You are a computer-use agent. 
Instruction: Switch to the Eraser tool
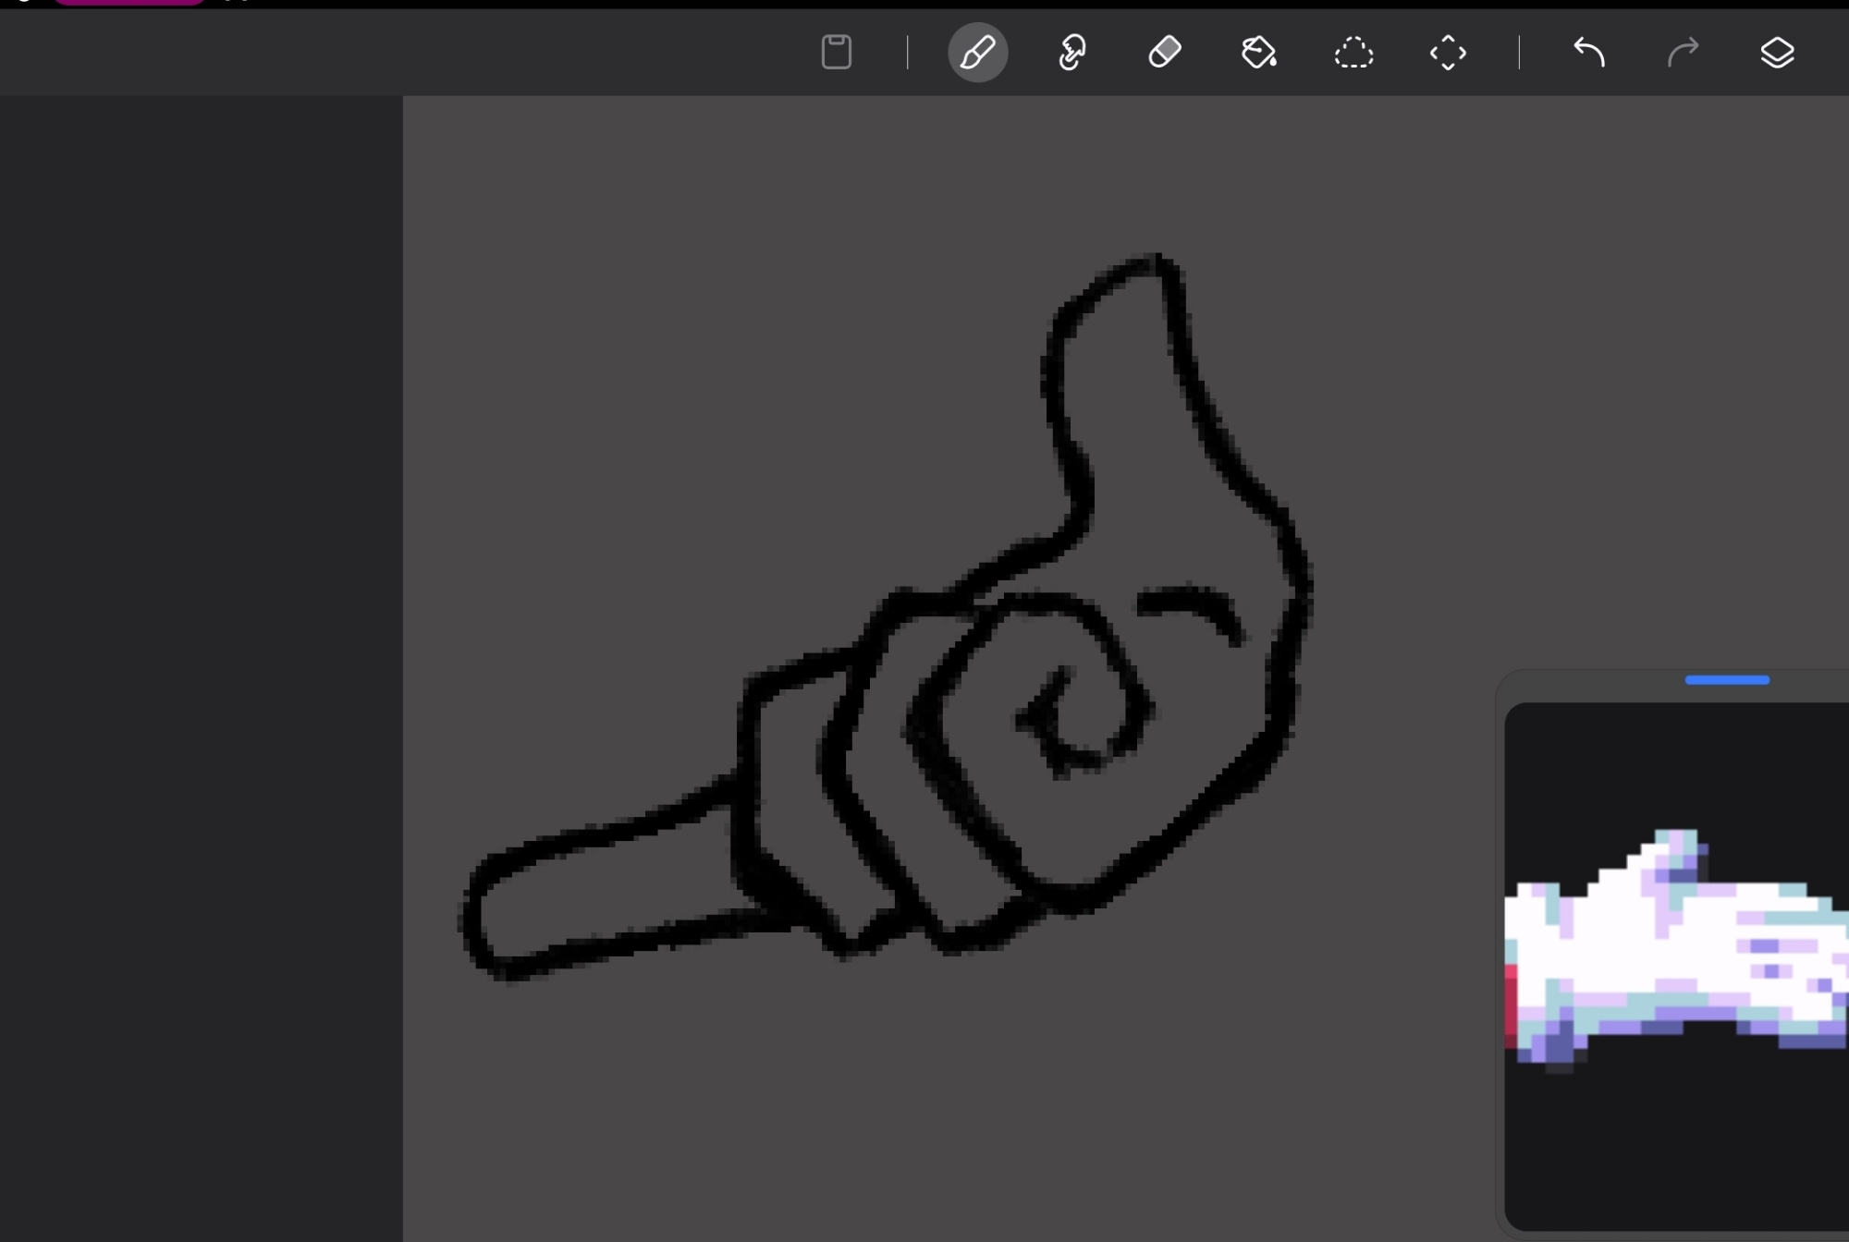[x=1165, y=53]
